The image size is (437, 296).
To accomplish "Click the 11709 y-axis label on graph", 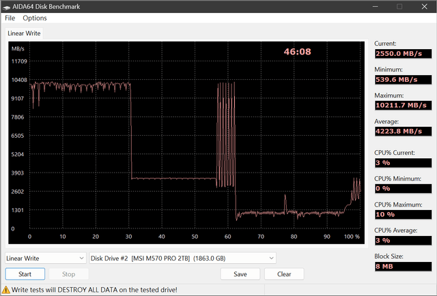I will 19,61.
